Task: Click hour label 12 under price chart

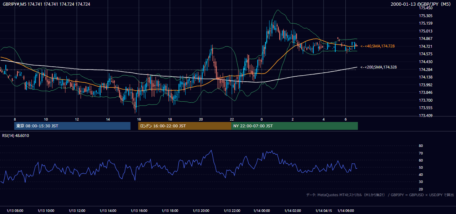Action: tap(77, 119)
